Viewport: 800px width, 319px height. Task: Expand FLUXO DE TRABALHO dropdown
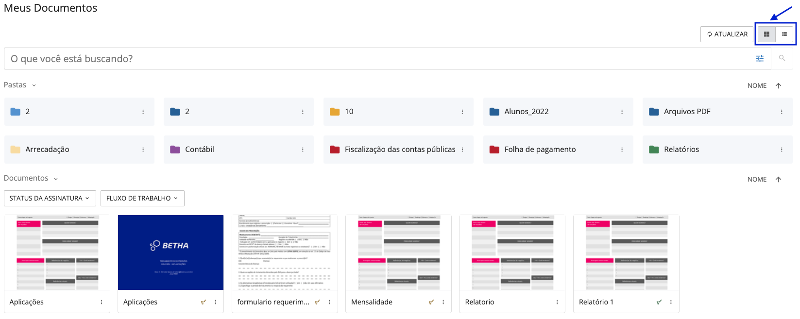click(142, 198)
